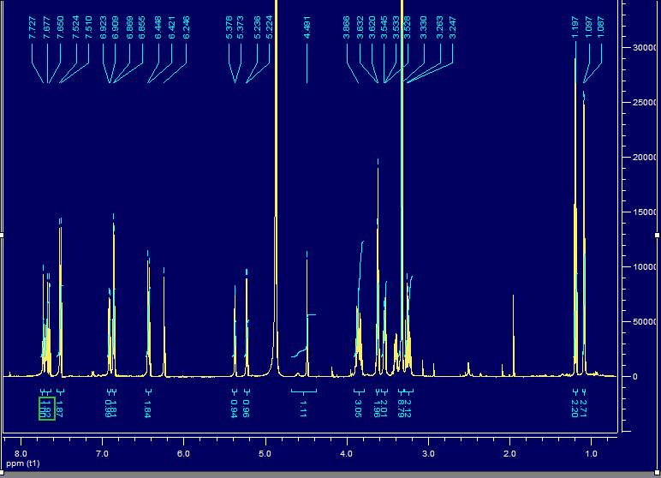Click the 2.0 tick label on ppm axis
Image resolution: width=661 pixels, height=478 pixels.
(509, 454)
